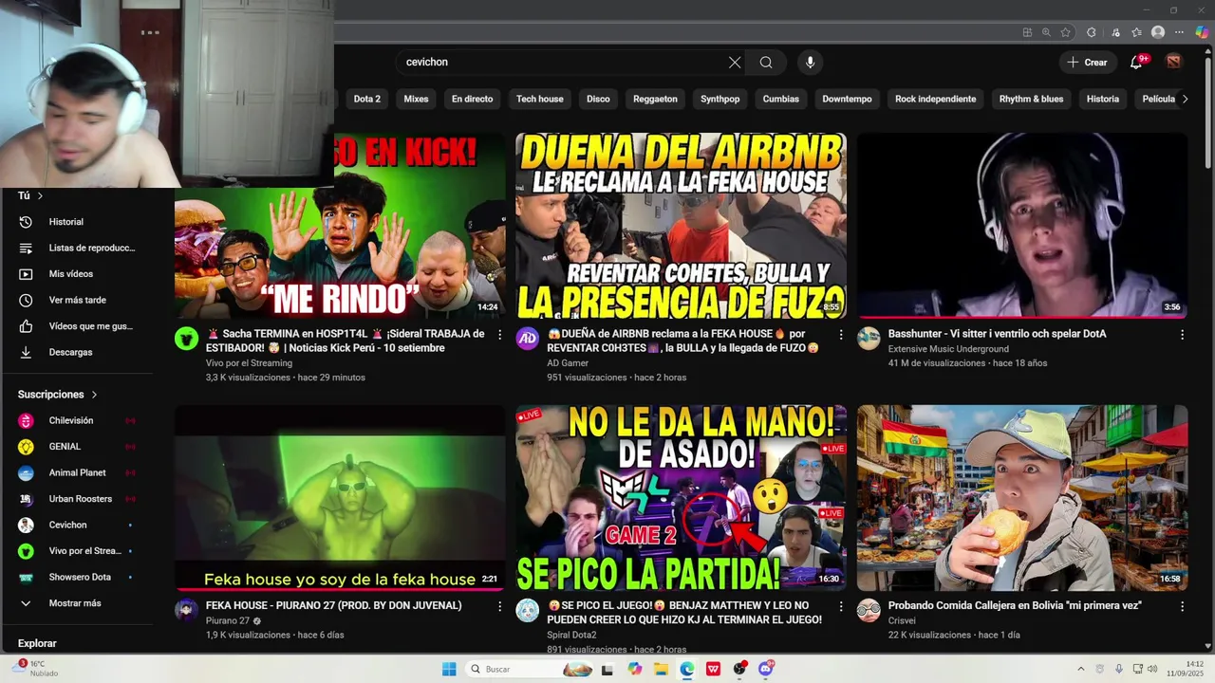This screenshot has width=1215, height=683.
Task: Expand Mostrar más subscriptions
Action: pos(76,603)
